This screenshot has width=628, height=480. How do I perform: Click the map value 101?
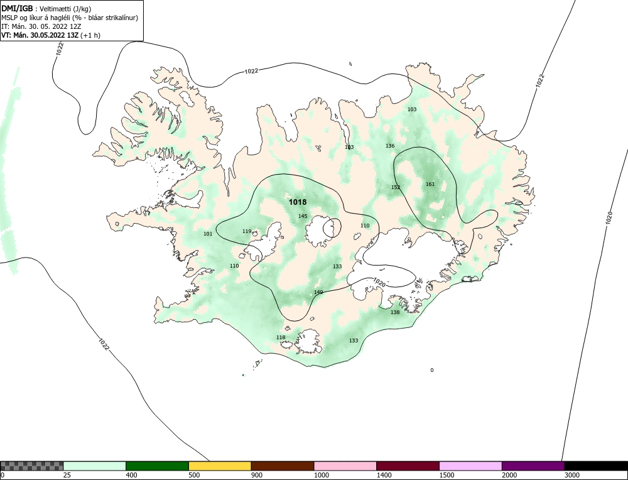208,234
